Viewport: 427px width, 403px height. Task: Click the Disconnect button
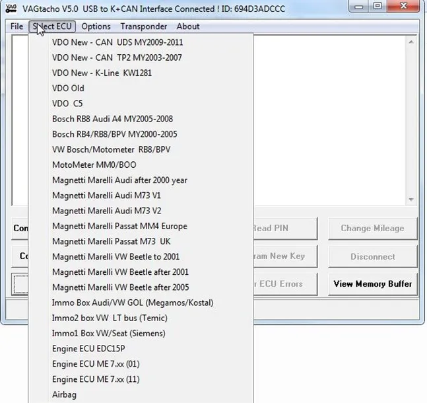[372, 256]
